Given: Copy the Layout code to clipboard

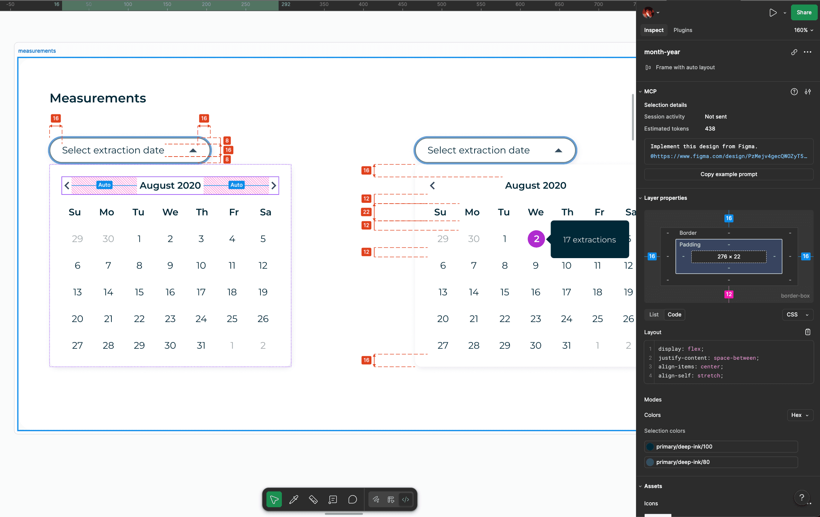Looking at the screenshot, I should click(808, 332).
